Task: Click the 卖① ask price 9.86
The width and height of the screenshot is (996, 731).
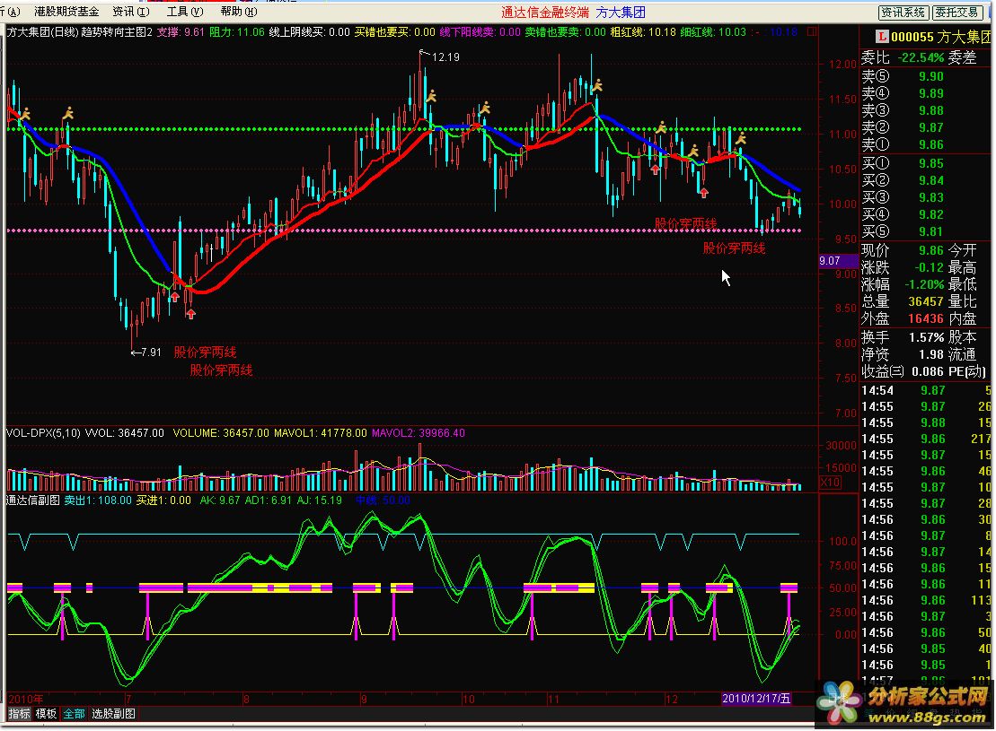Action: 930,144
